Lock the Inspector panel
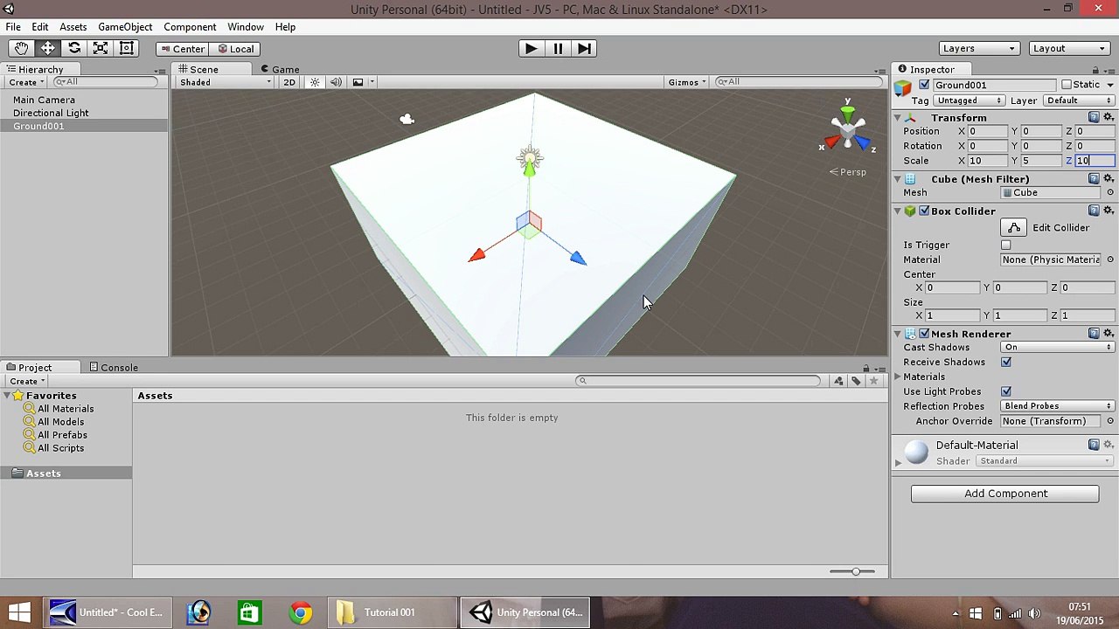Screen dimensions: 1119x629 tap(1095, 70)
